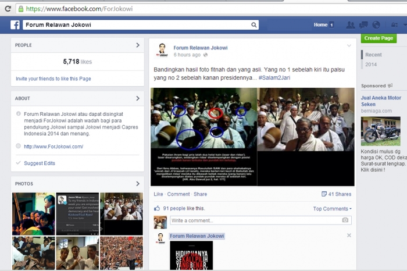Screen dimensions: 407x271
Task: Click the browser address bar URL
Action: point(79,9)
